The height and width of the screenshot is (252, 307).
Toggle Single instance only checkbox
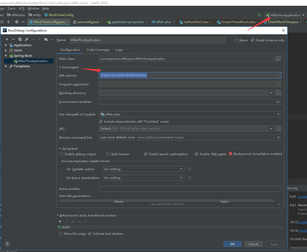(252, 40)
